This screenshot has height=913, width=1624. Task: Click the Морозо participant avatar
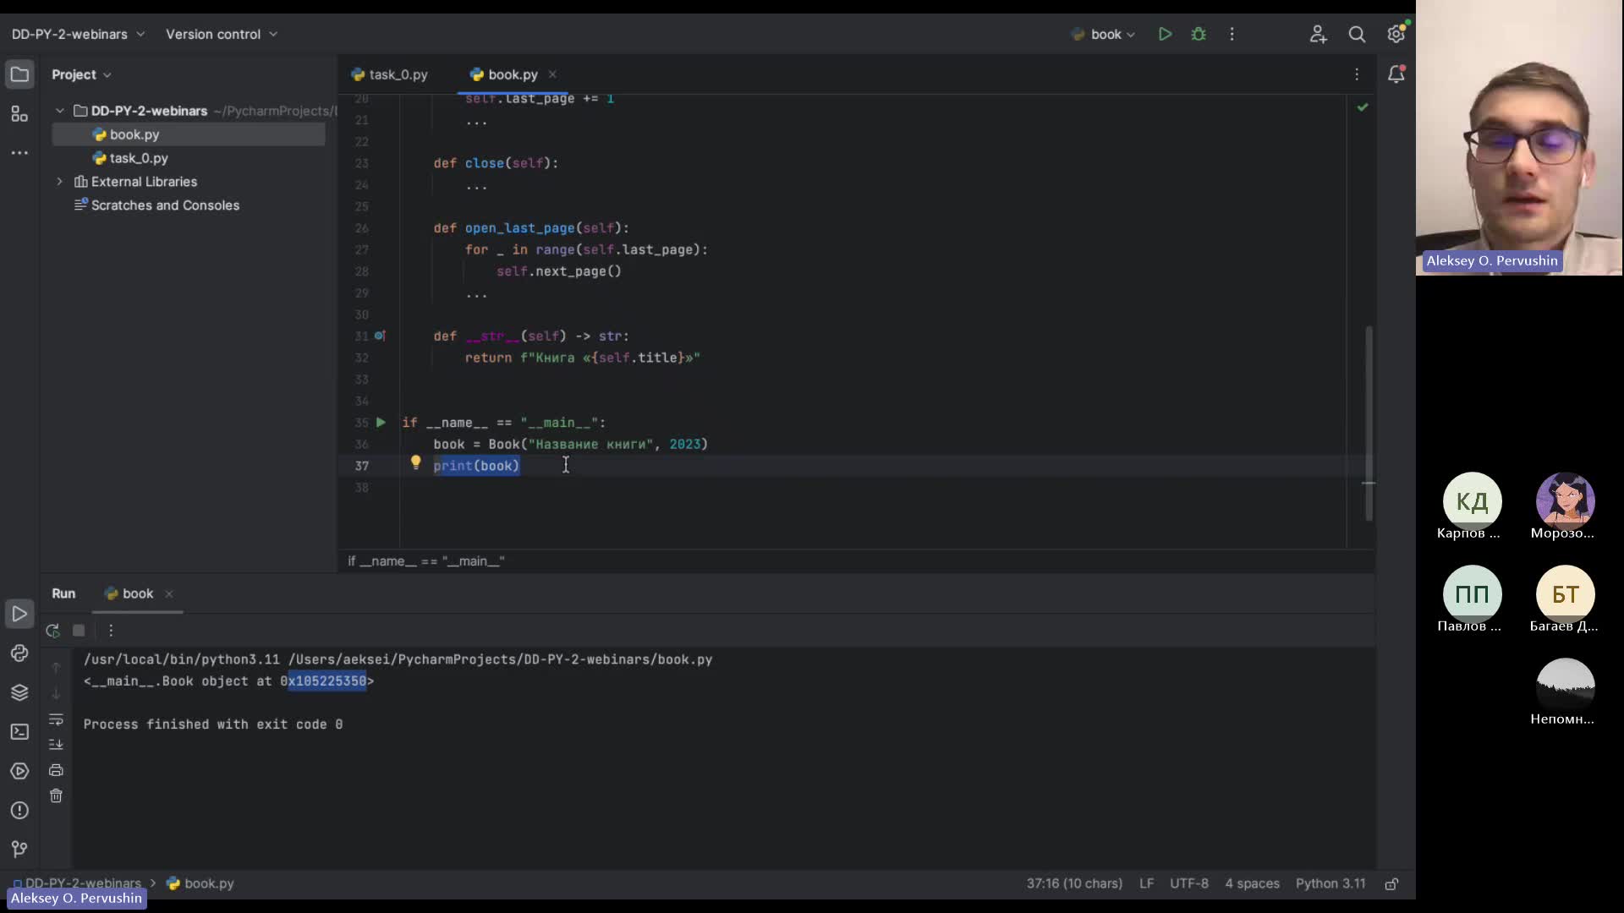tap(1565, 501)
